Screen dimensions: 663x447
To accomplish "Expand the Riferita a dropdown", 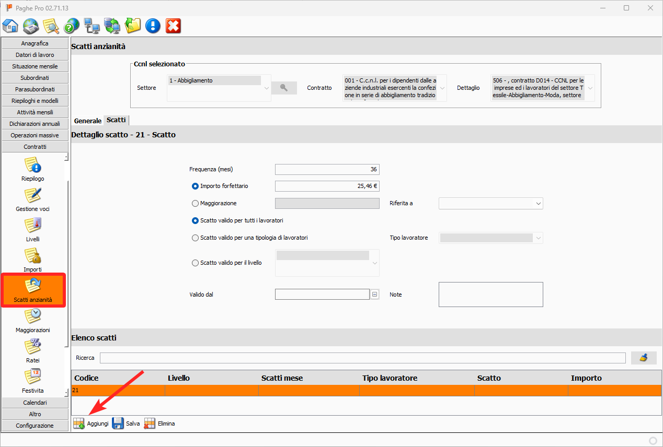I will click(x=538, y=203).
